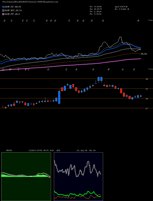Click the MACD '(12,26,9) 29.95, 30.19, -0.24' readout
The width and height of the screenshot is (153, 201).
click(41, 150)
